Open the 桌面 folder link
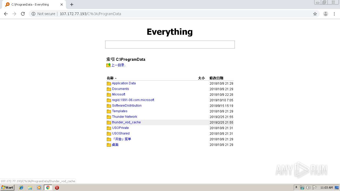 pyautogui.click(x=115, y=145)
